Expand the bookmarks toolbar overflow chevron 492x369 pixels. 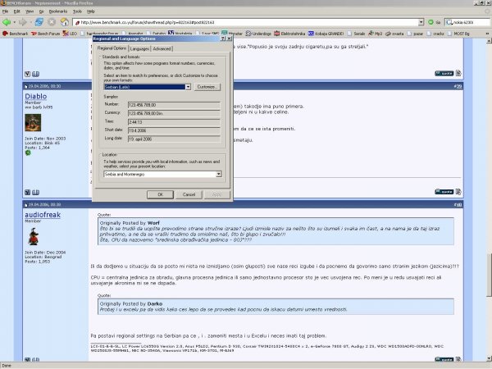(x=487, y=34)
